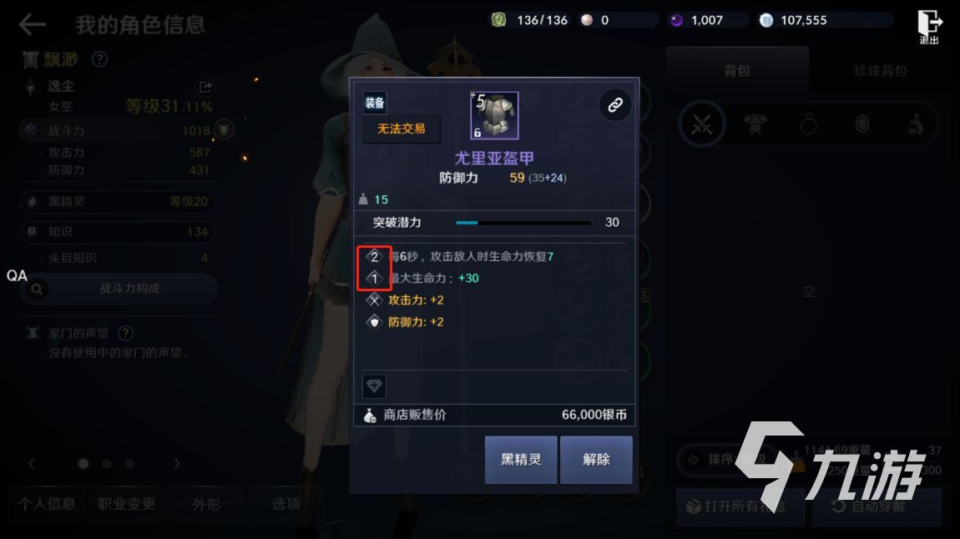Go to previous page arrow

click(31, 464)
